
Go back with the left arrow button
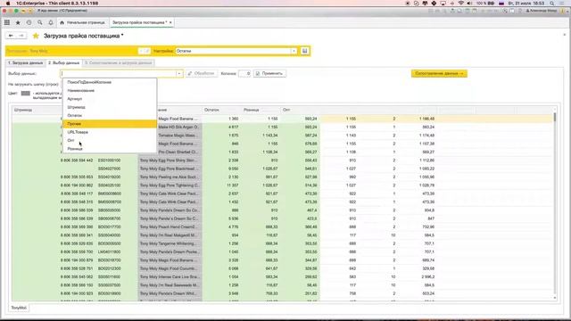11,36
